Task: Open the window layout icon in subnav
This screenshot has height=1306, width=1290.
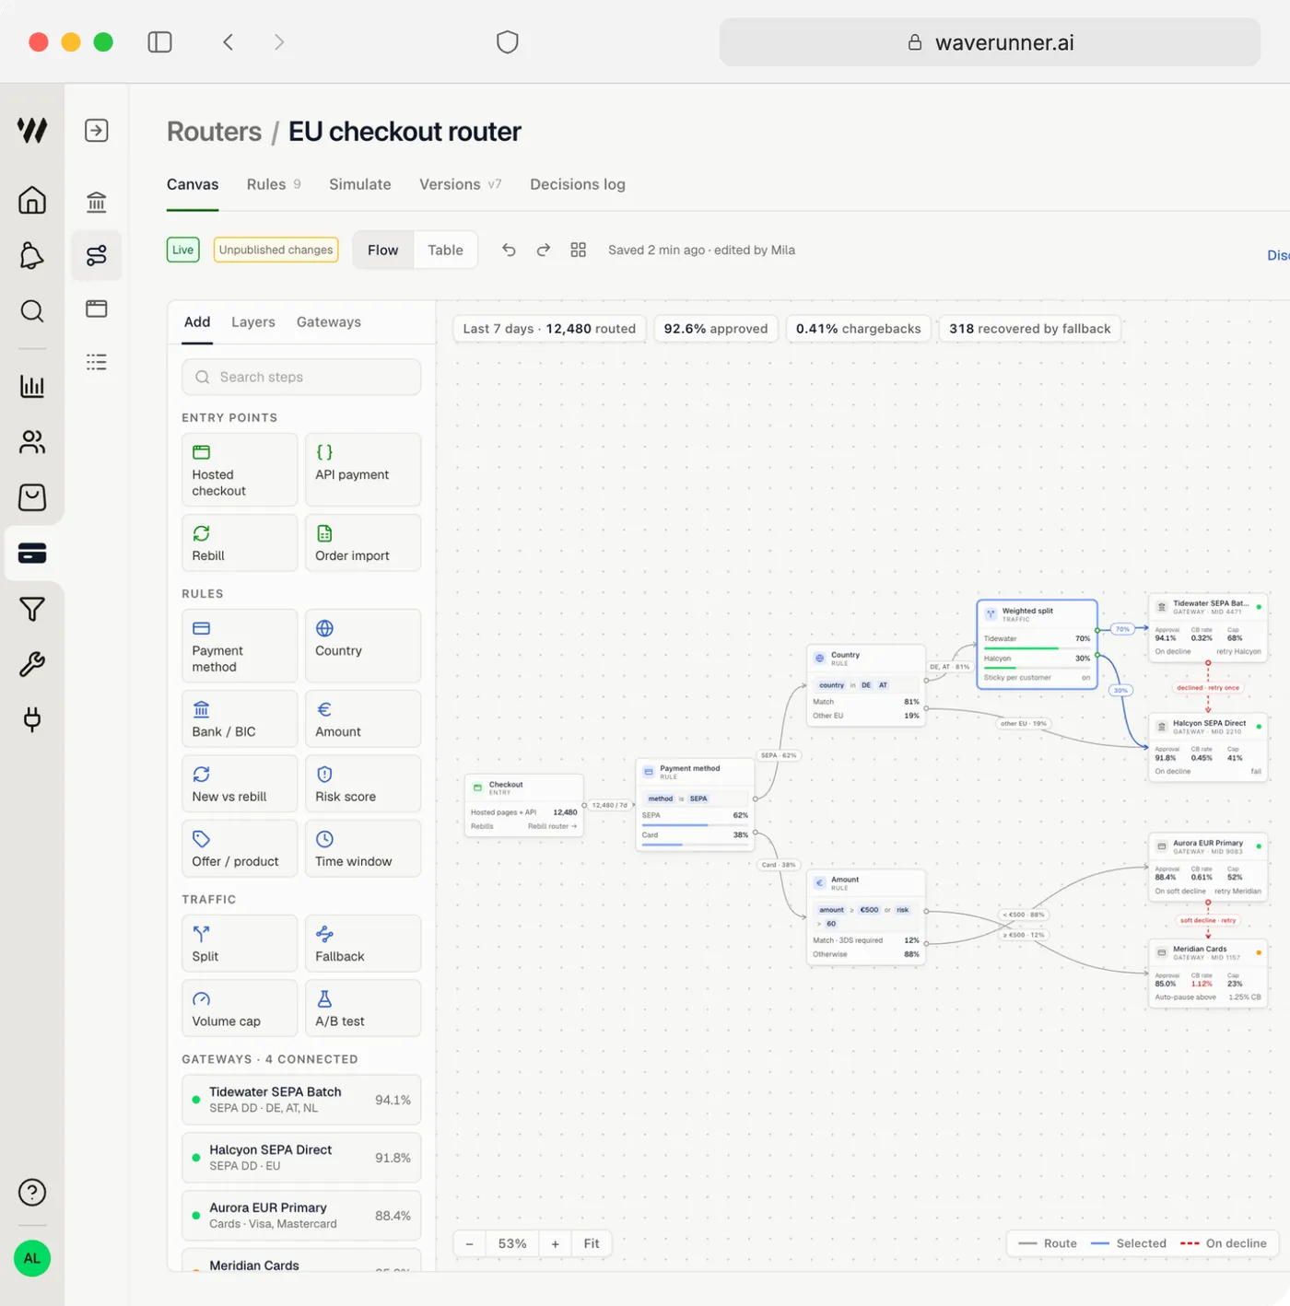Action: 97,309
